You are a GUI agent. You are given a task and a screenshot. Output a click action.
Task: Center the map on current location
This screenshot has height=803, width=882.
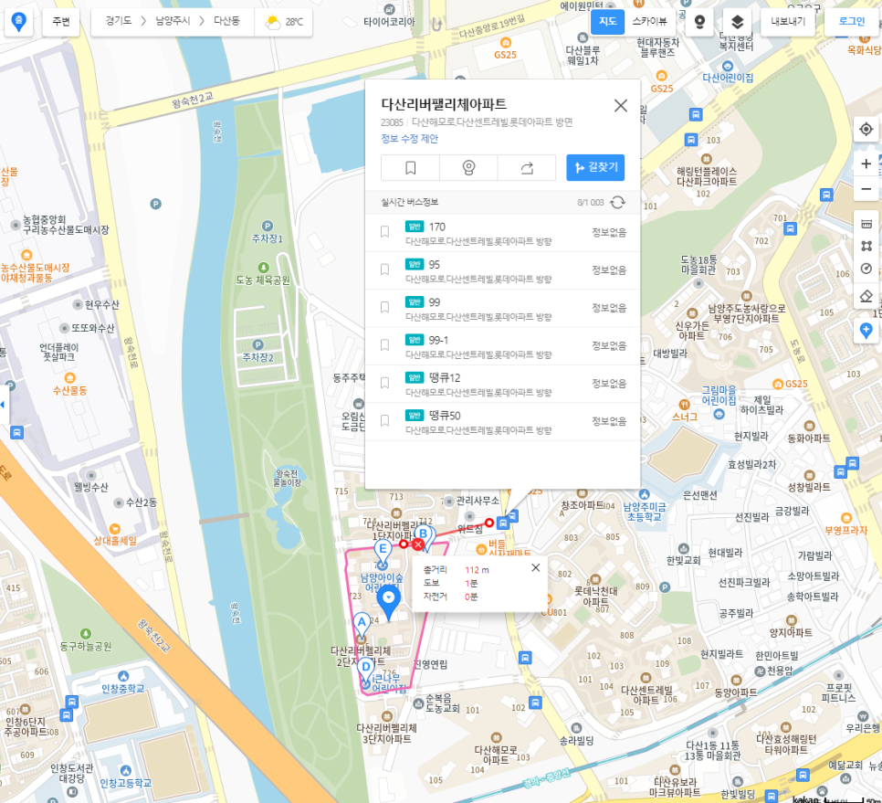(866, 130)
